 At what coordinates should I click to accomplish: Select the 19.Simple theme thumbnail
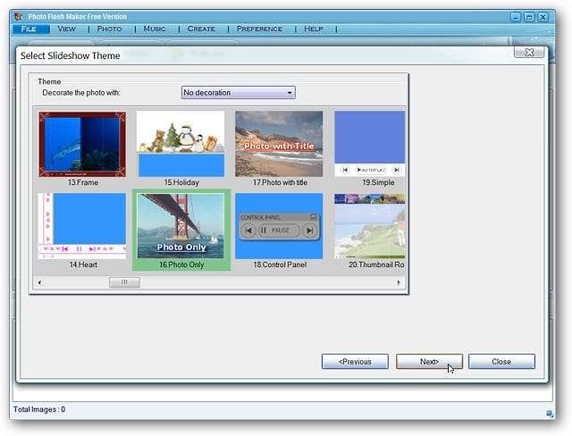[x=370, y=144]
